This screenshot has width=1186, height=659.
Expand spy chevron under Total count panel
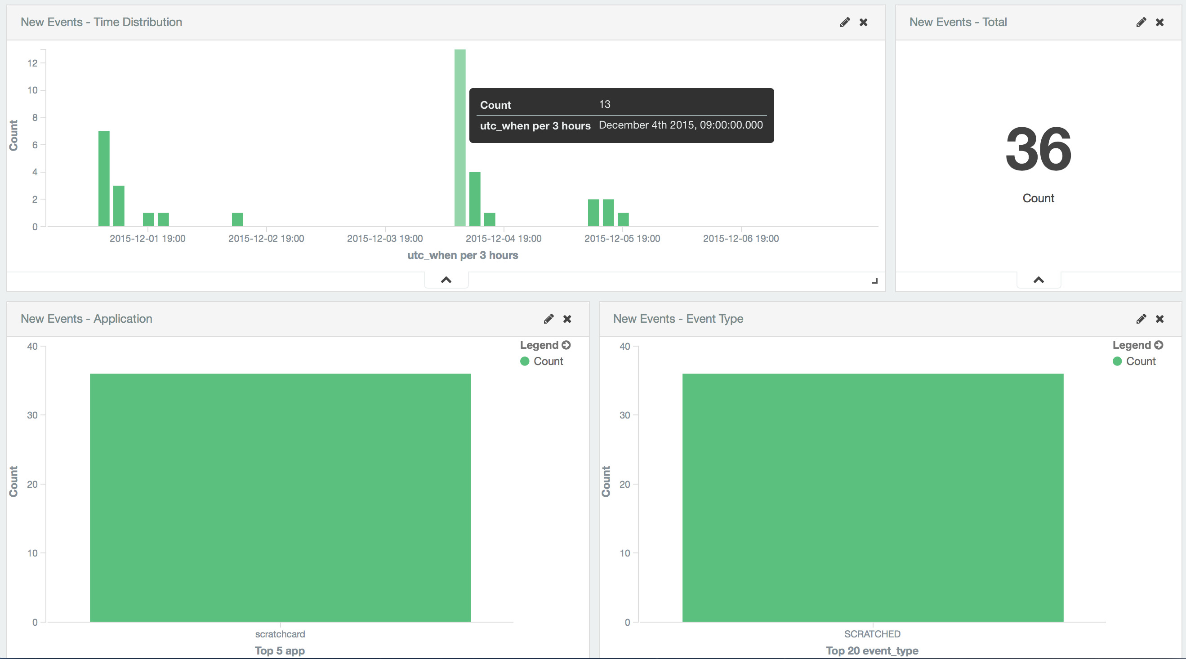(x=1039, y=280)
